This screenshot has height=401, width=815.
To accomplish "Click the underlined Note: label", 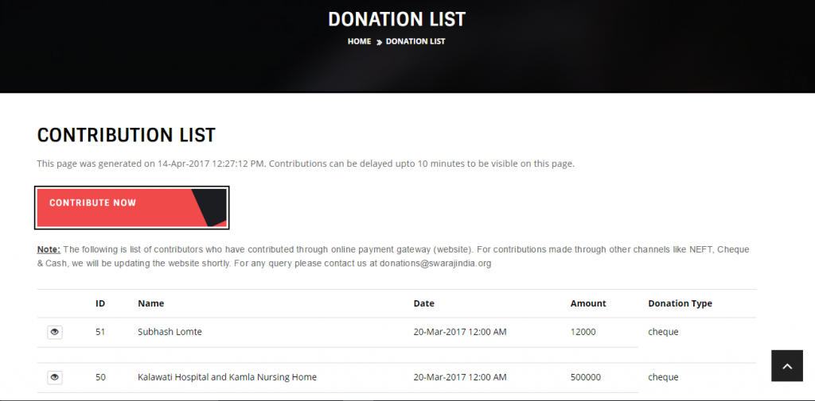I will (x=49, y=249).
